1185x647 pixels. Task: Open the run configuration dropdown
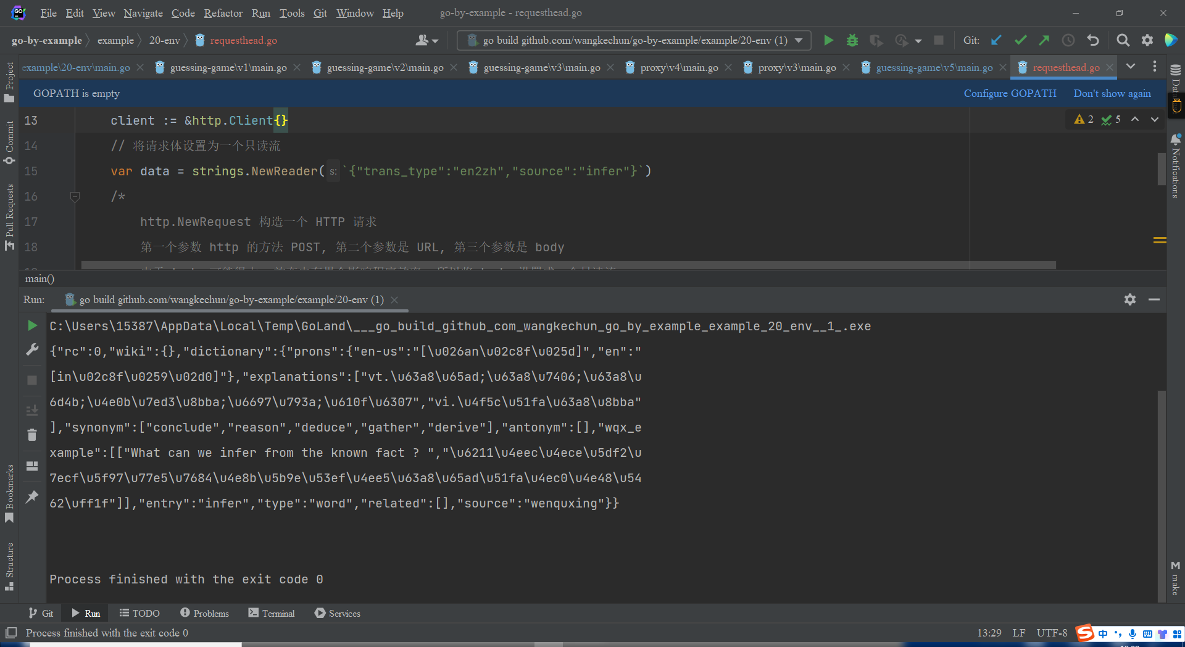pos(799,41)
